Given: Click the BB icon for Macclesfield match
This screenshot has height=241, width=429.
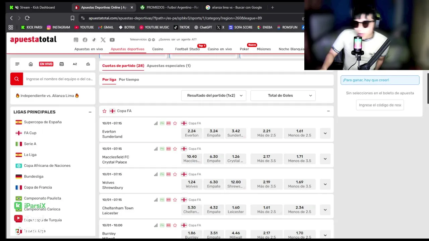Looking at the screenshot, I should click(x=169, y=149).
